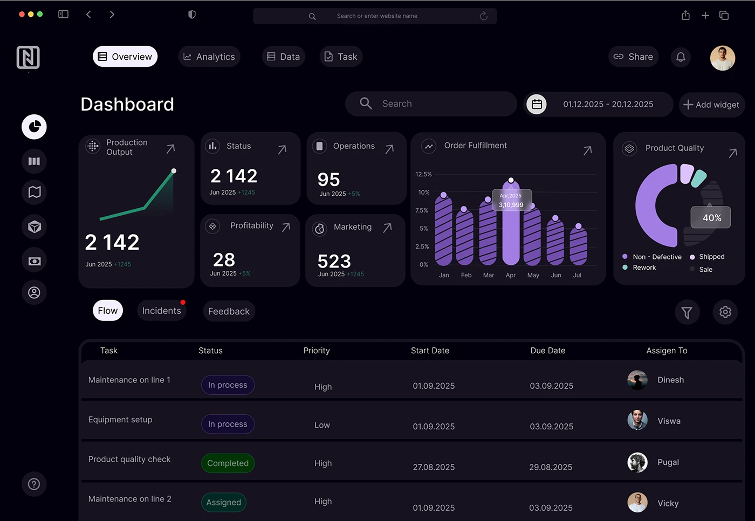Image resolution: width=755 pixels, height=521 pixels.
Task: Click the notification bell icon
Action: pos(681,57)
